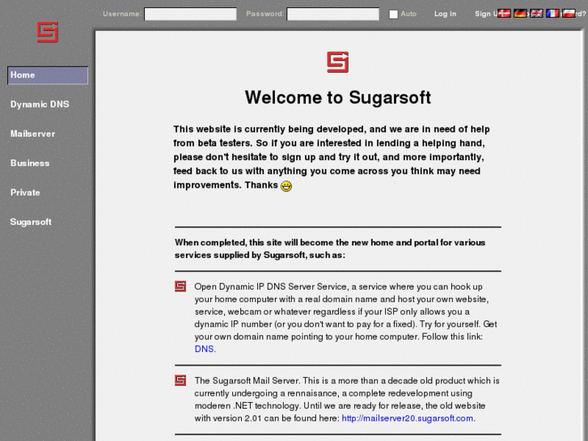
Task: Select Private in the sidebar
Action: (x=25, y=193)
